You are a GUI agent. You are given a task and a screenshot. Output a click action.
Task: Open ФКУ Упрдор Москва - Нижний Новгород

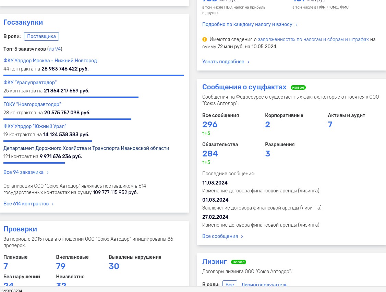pos(50,61)
